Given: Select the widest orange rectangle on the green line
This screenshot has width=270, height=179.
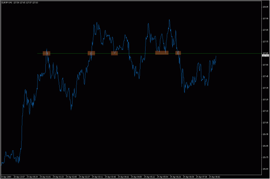Looking at the screenshot, I should [x=162, y=53].
